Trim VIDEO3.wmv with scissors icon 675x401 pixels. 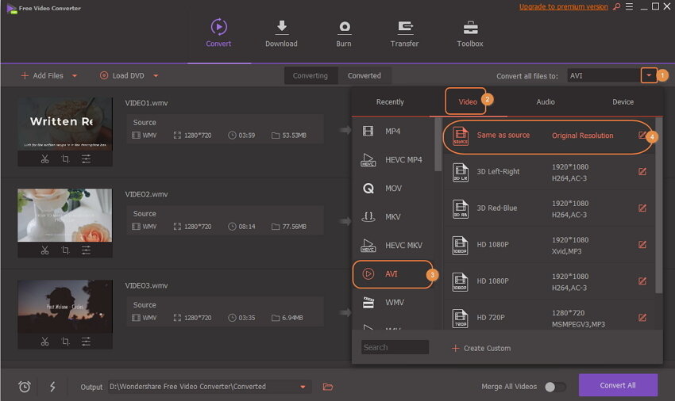tap(44, 342)
